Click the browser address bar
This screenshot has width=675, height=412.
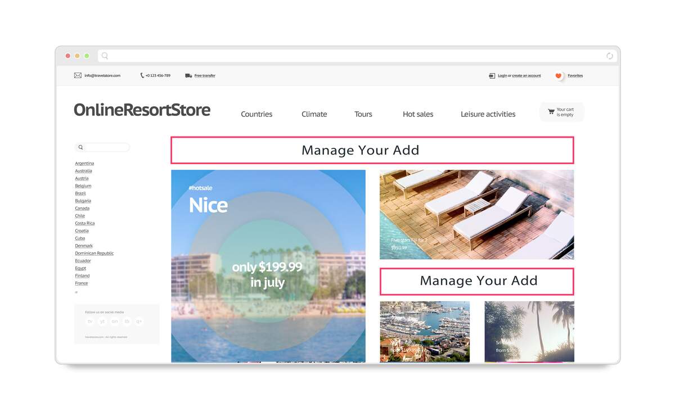(354, 56)
